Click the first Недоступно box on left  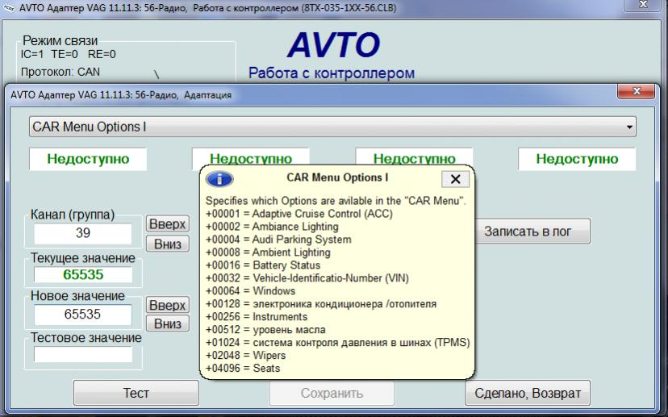(88, 159)
